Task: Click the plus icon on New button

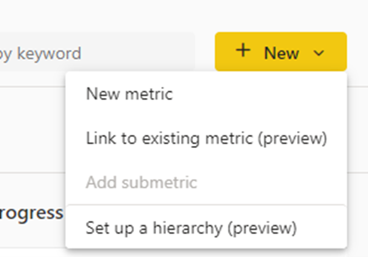Action: [243, 50]
